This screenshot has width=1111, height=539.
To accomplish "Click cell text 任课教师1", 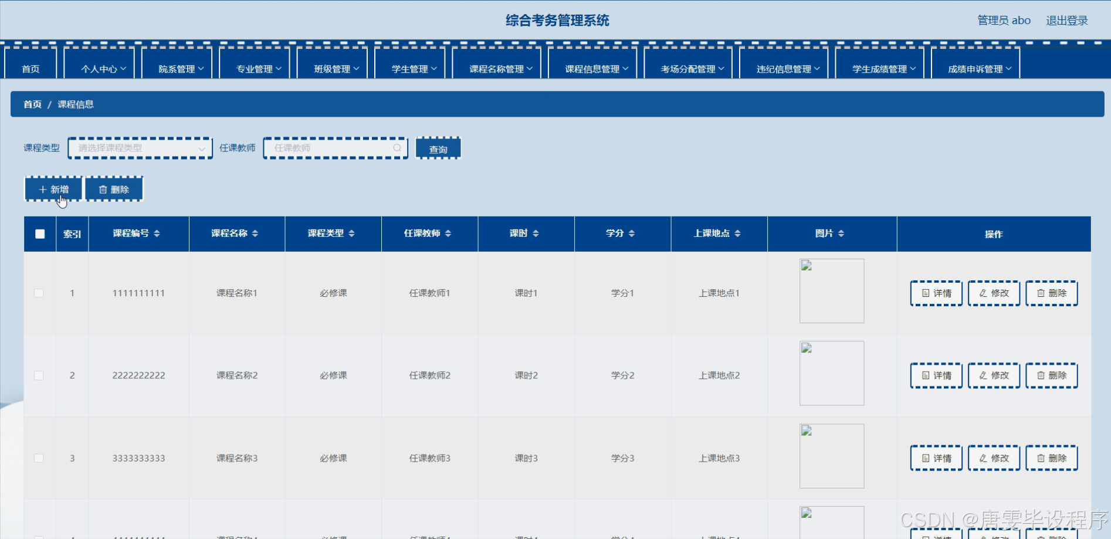I will (429, 293).
